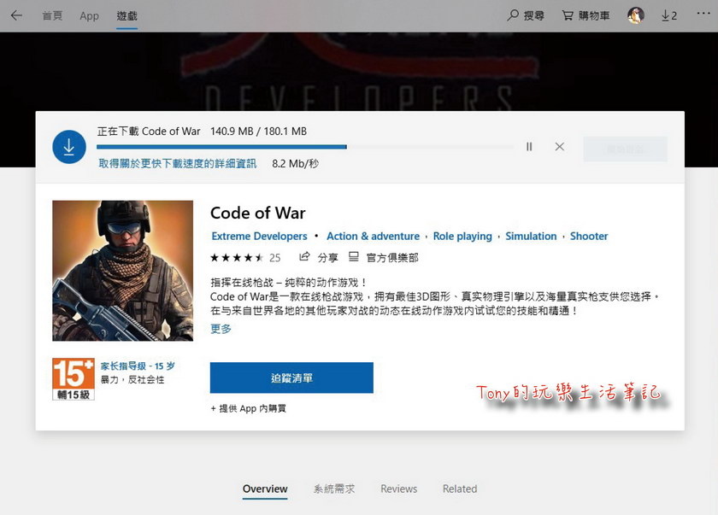This screenshot has height=515, width=718.
Task: Open the 首頁 home tab
Action: pos(52,16)
